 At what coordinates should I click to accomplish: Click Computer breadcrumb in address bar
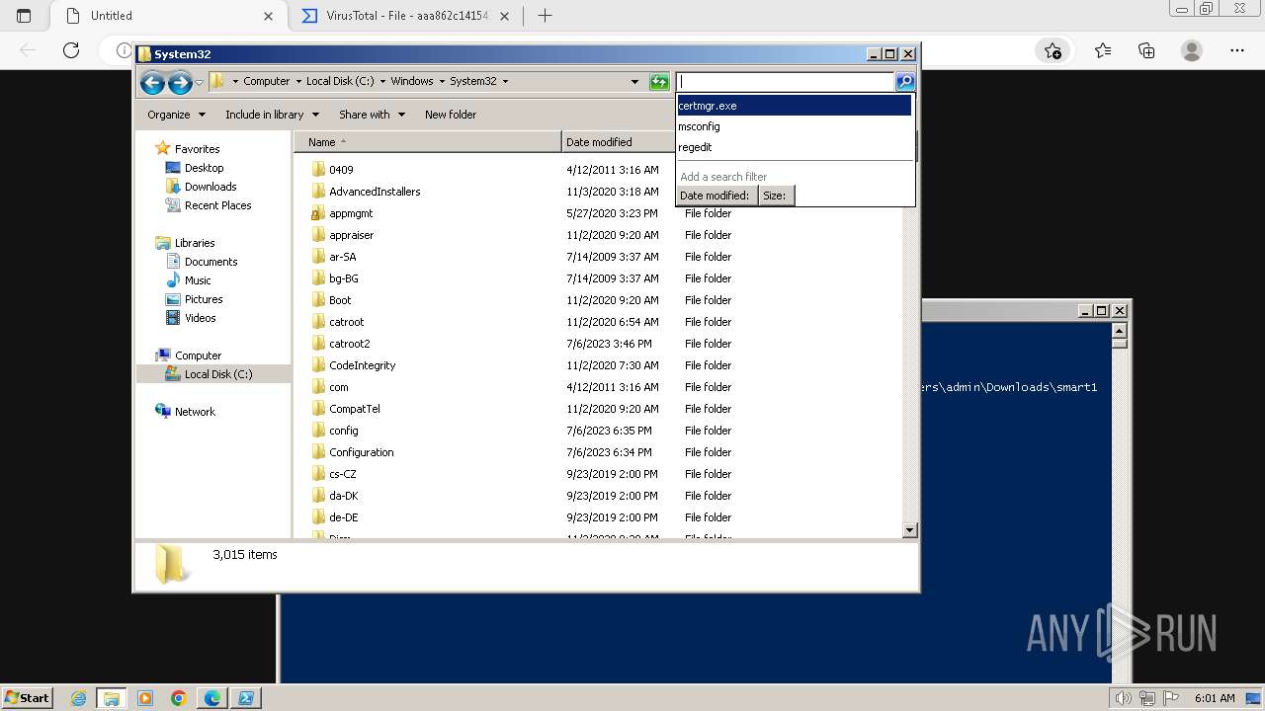click(266, 82)
